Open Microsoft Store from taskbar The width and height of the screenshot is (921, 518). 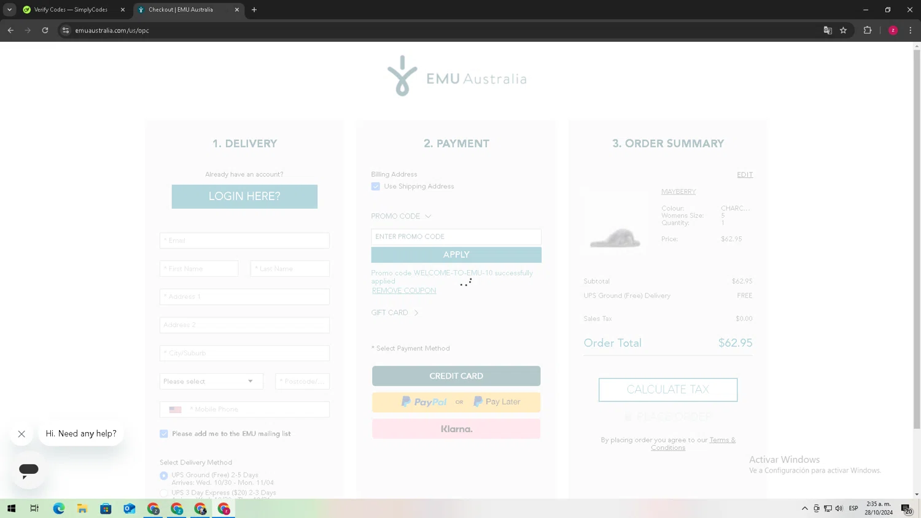(106, 508)
